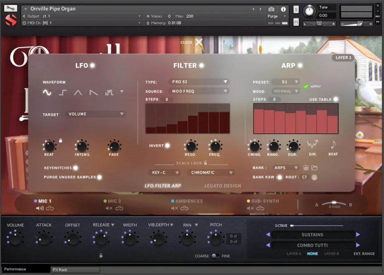Image resolution: width=384 pixels, height=275 pixels.
Task: Open the PRO 53 filter type dropdown
Action: 198,82
